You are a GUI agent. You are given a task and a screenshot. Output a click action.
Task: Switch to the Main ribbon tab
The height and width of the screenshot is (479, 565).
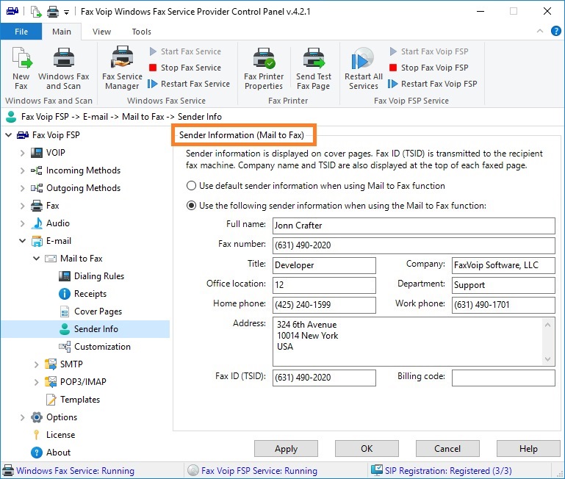[62, 32]
